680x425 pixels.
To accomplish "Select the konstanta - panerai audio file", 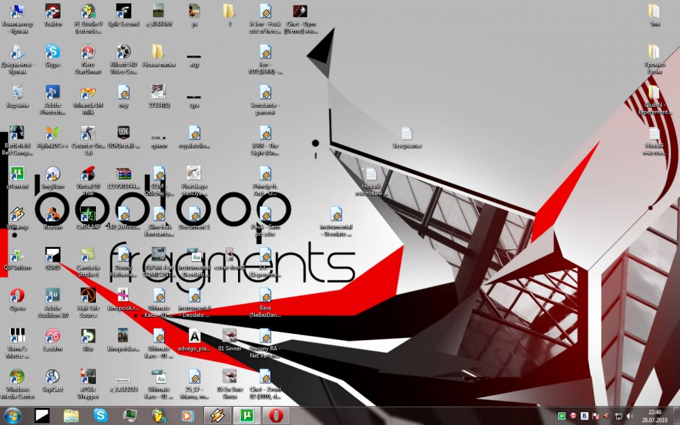I will (x=265, y=100).
